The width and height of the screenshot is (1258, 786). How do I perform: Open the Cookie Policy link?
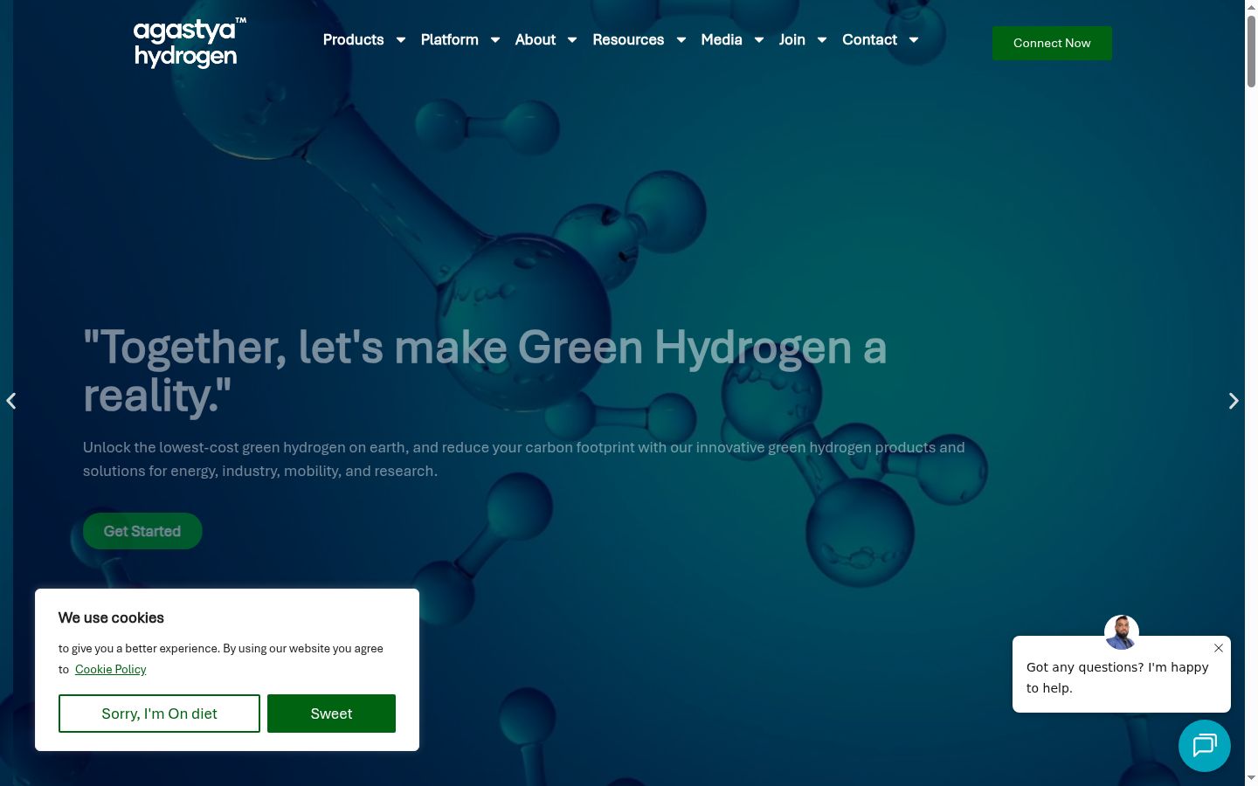(110, 670)
